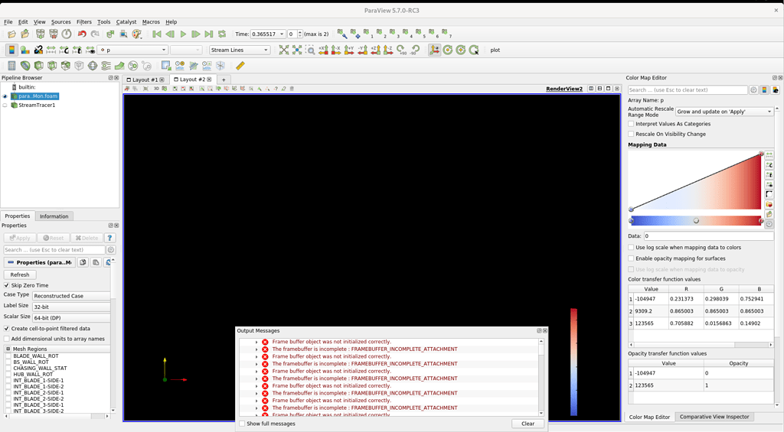Open the Macros menu
Viewport: 784px width, 432px height.
[151, 22]
